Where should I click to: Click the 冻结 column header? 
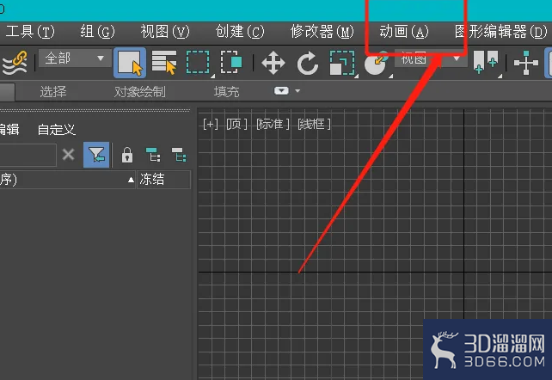coord(163,180)
